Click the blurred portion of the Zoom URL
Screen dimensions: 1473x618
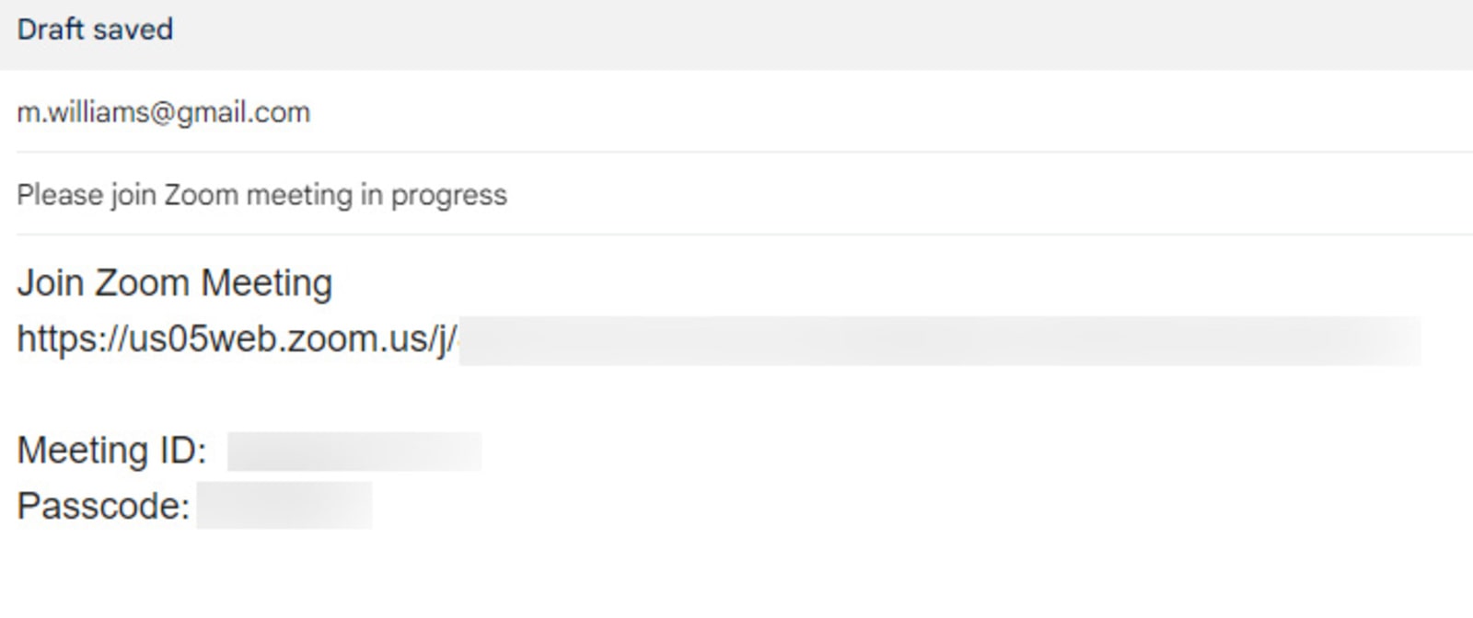(939, 340)
